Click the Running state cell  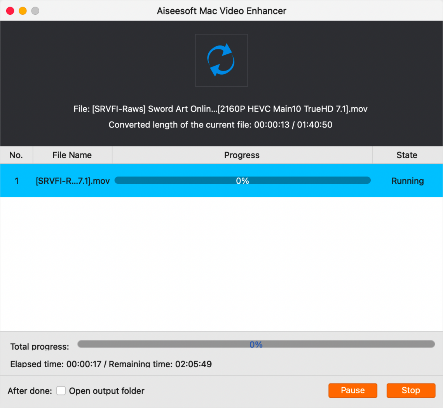pos(407,181)
